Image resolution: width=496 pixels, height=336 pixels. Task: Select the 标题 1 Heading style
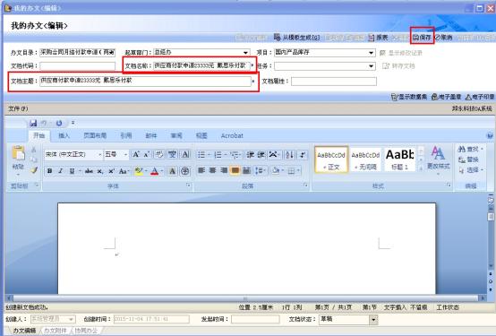400,159
